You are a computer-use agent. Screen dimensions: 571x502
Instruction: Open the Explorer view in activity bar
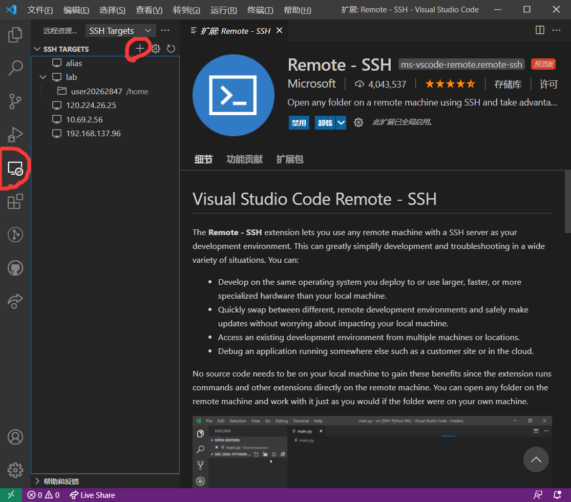(x=15, y=35)
